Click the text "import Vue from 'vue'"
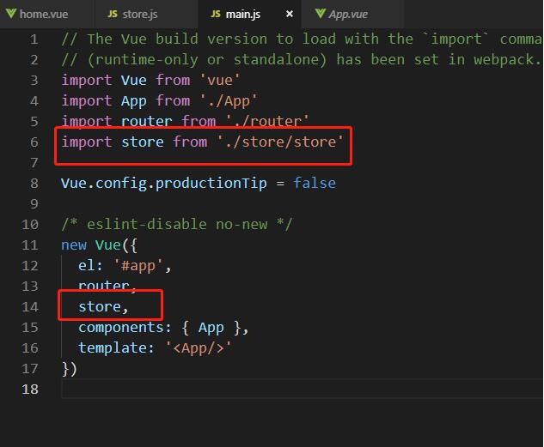This screenshot has height=447, width=544. pos(150,81)
